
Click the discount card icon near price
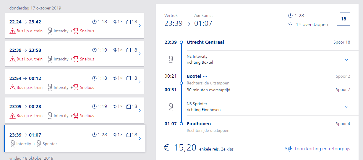click(288, 149)
